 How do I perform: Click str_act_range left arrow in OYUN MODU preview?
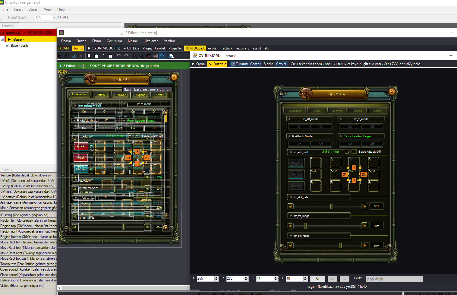[290, 246]
